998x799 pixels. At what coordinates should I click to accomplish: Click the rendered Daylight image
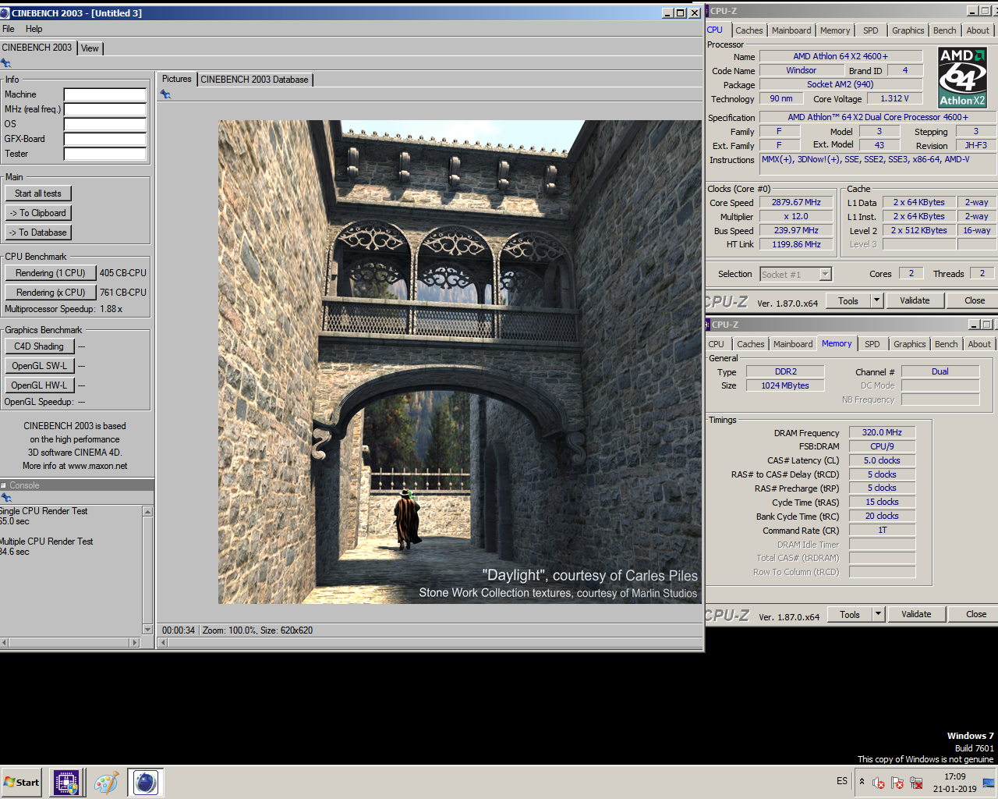(460, 362)
